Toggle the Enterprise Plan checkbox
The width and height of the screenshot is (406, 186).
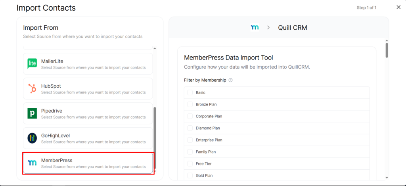tap(190, 140)
